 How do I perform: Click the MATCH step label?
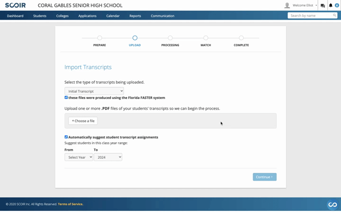[206, 45]
